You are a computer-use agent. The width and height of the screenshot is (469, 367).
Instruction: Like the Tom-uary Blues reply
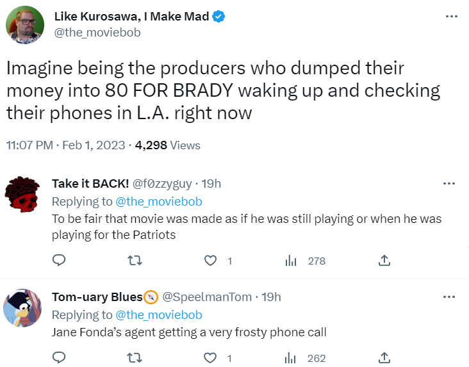210,358
